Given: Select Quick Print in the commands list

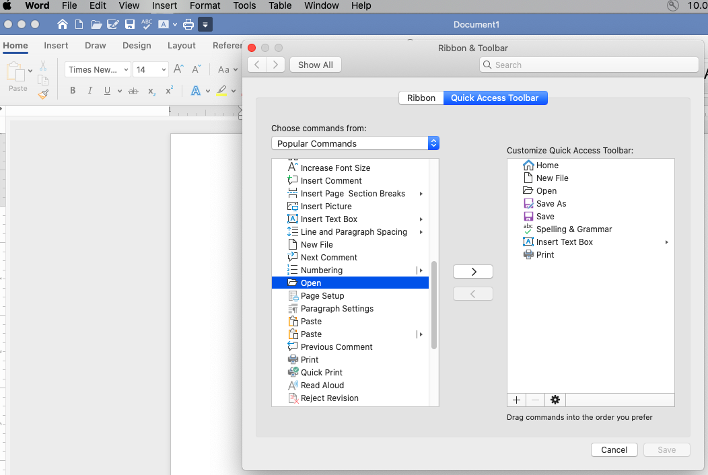Looking at the screenshot, I should coord(351,373).
